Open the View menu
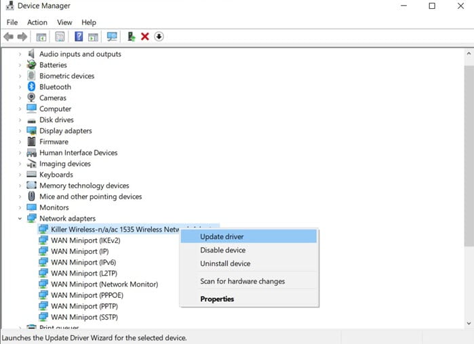This screenshot has height=344, width=474. (64, 22)
